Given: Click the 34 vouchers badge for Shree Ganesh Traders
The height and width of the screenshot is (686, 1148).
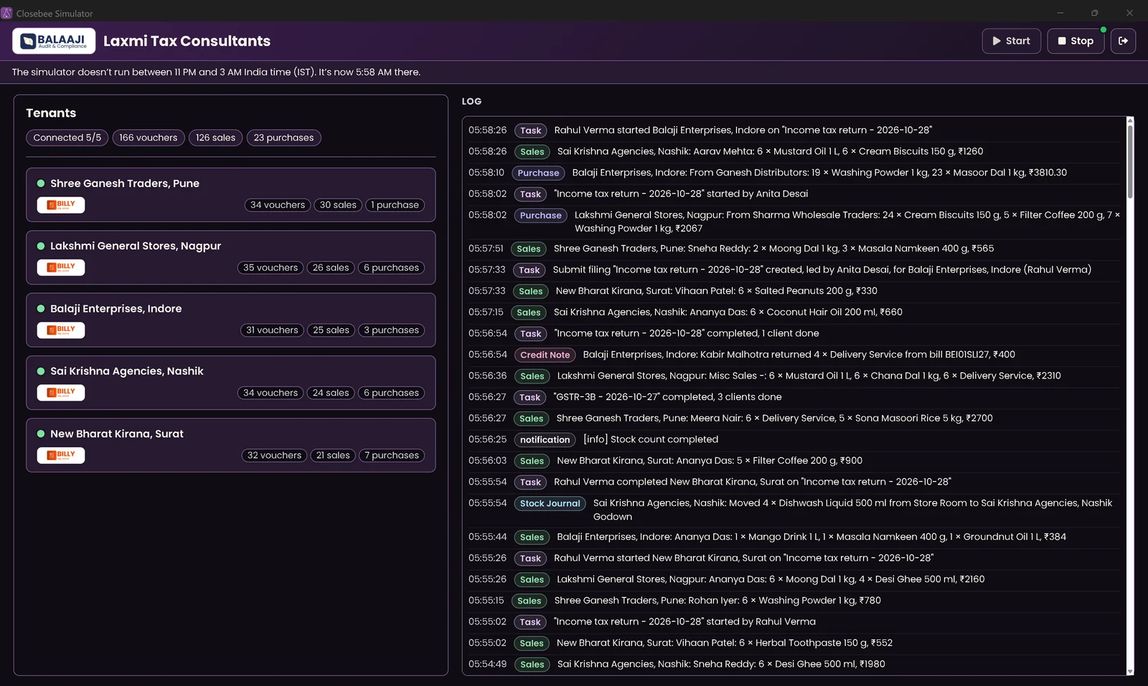Looking at the screenshot, I should coord(278,205).
